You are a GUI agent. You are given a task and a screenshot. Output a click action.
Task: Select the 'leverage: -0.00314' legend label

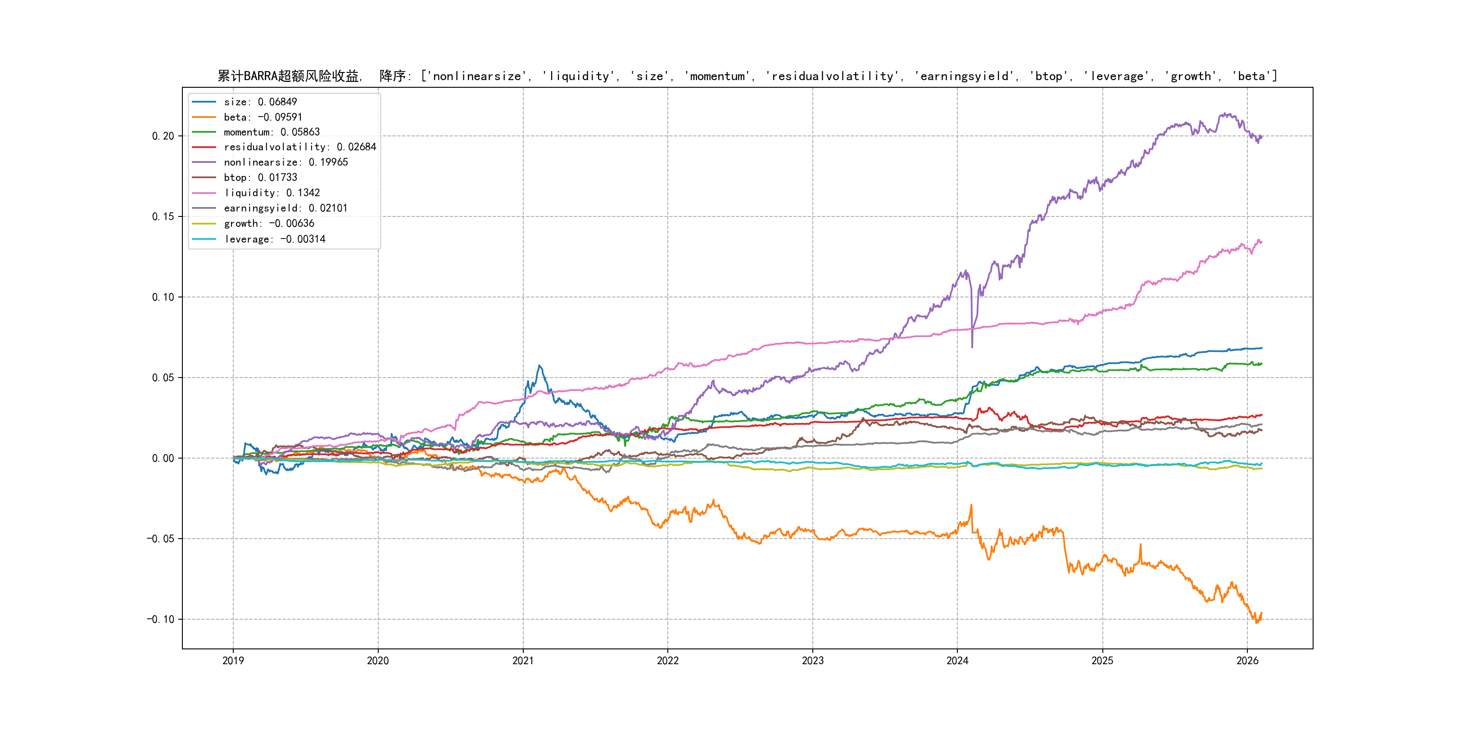pyautogui.click(x=275, y=239)
